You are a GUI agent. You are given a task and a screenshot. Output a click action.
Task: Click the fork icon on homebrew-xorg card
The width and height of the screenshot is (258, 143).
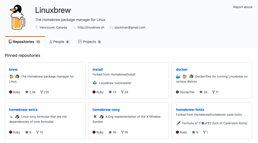coord(122,132)
